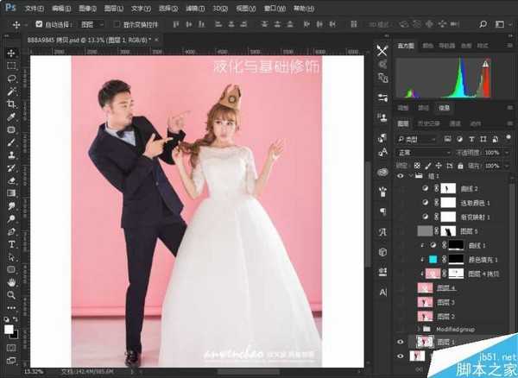The width and height of the screenshot is (518, 378).
Task: Open the layer blend mode 正常 dropdown
Action: (x=425, y=151)
